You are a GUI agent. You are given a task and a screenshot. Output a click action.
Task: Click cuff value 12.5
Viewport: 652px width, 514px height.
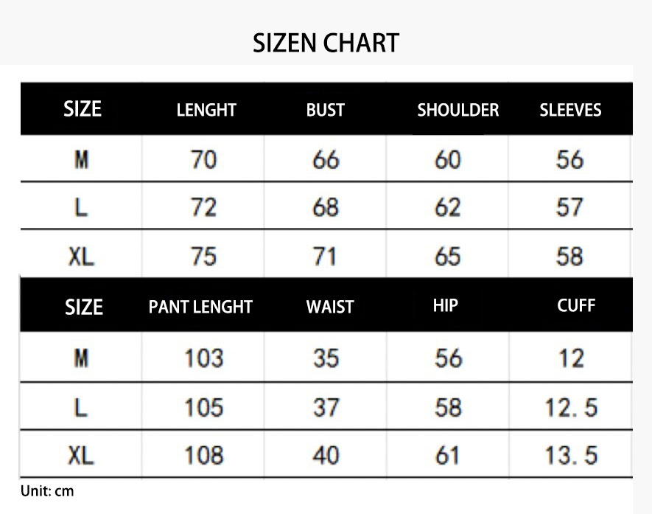coord(571,407)
